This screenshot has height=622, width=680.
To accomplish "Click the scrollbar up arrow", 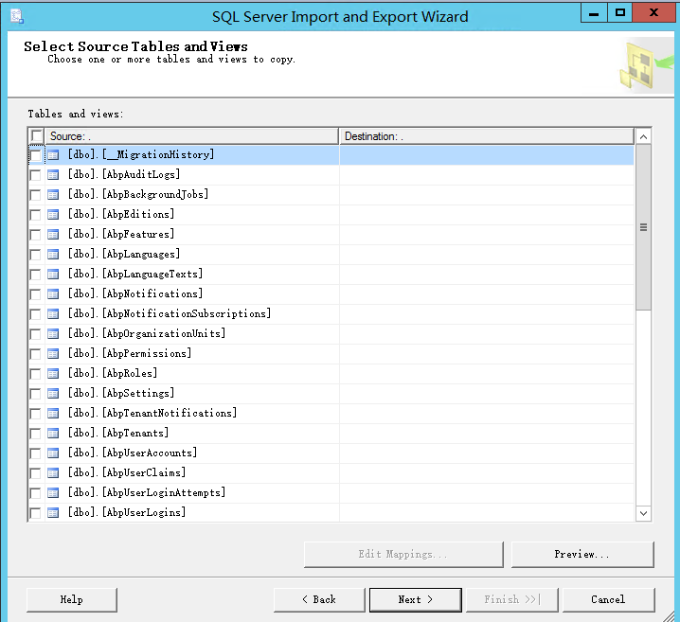I will 644,137.
